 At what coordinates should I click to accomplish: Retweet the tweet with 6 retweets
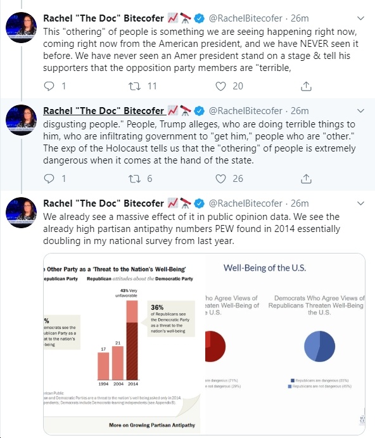pyautogui.click(x=134, y=179)
